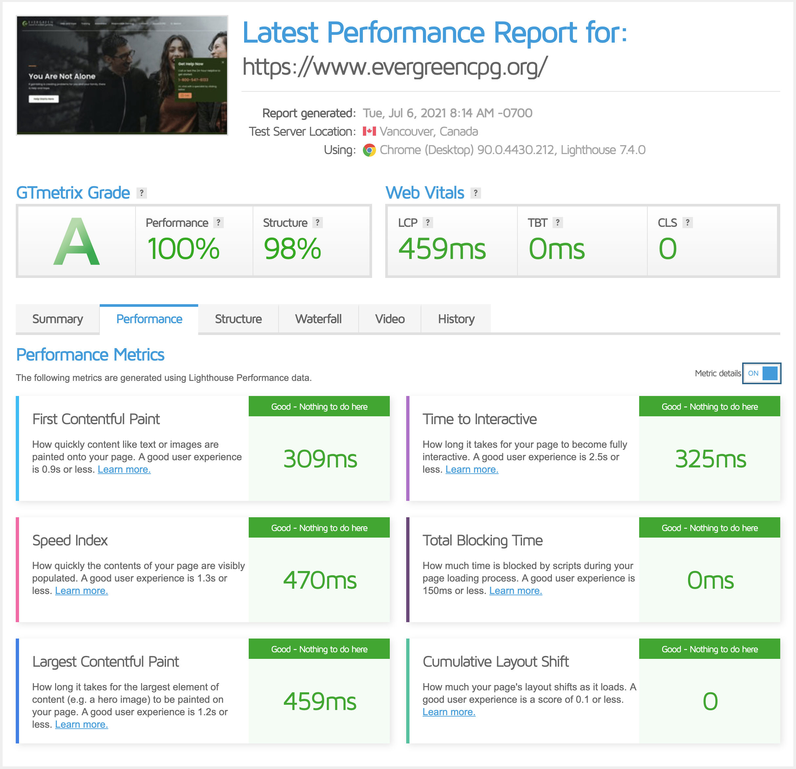Image resolution: width=796 pixels, height=769 pixels.
Task: Click LCP question mark icon
Action: (x=428, y=223)
